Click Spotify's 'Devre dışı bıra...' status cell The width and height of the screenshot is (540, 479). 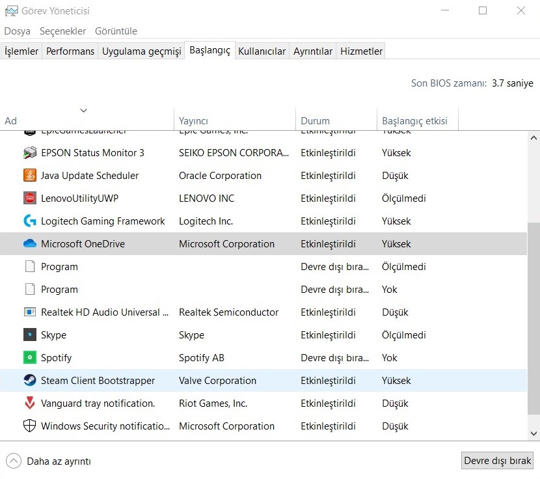coord(335,358)
